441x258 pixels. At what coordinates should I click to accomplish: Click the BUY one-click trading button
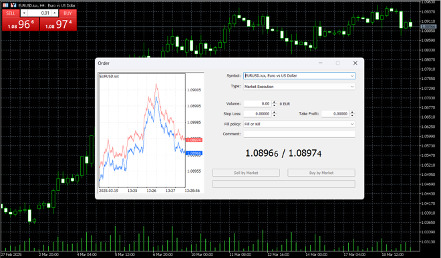[67, 13]
